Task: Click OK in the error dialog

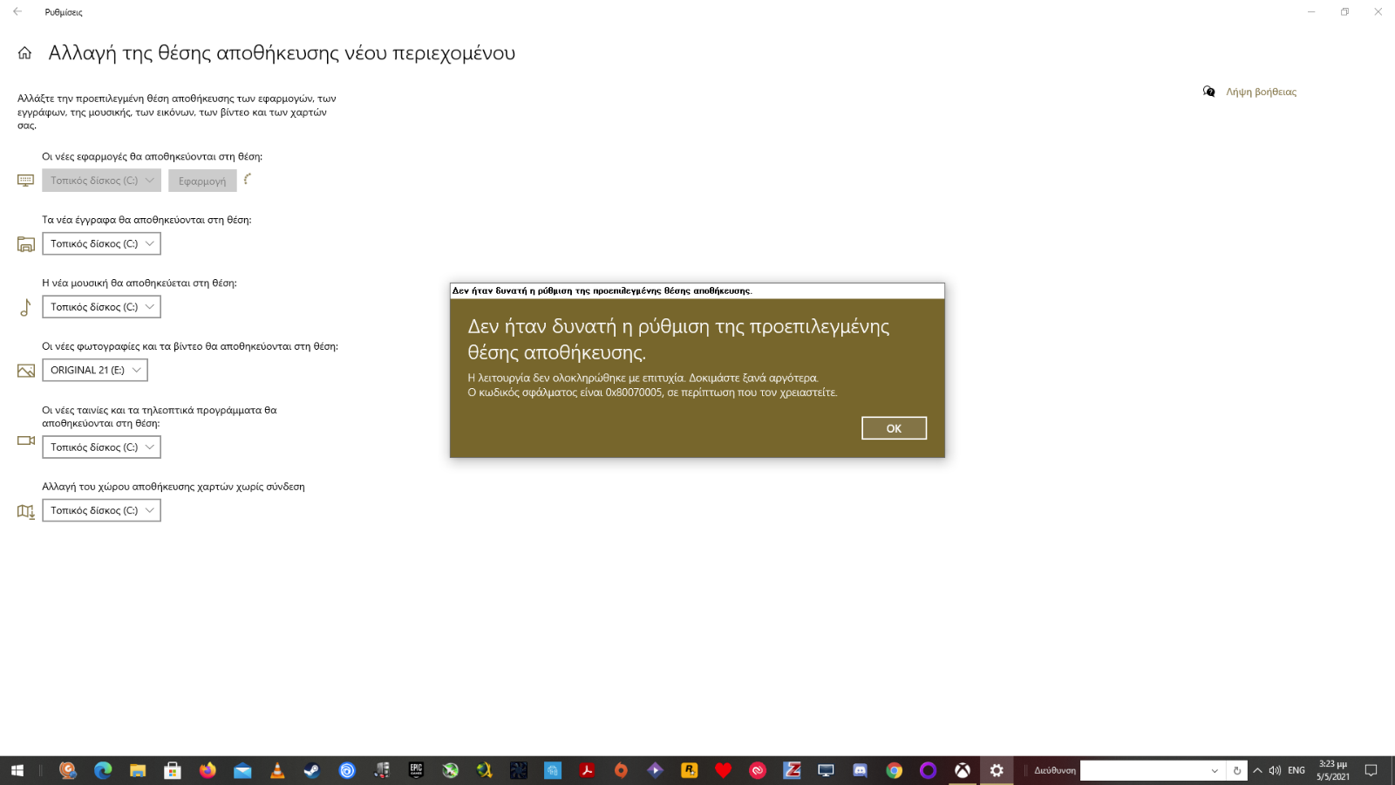Action: tap(894, 428)
